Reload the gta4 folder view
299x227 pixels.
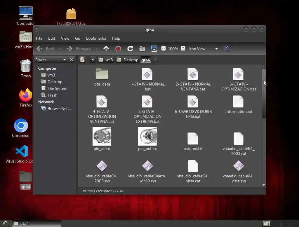tap(130, 49)
